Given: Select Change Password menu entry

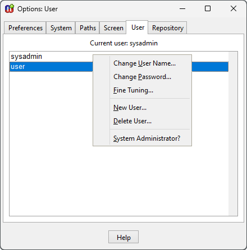Looking at the screenshot, I should tap(142, 77).
